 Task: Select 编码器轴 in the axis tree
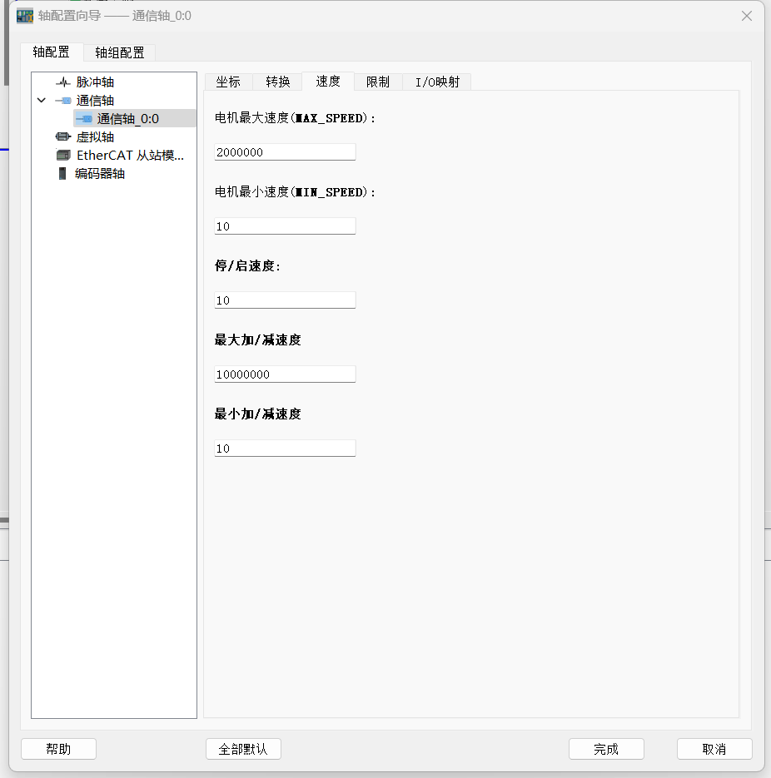point(99,174)
